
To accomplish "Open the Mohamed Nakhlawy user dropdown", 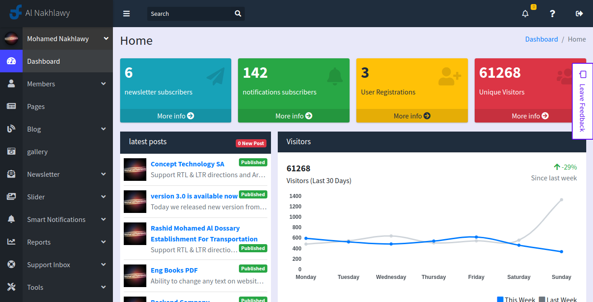I will [68, 38].
